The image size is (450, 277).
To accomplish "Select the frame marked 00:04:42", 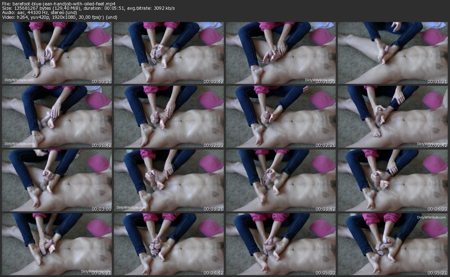I will point(169,244).
